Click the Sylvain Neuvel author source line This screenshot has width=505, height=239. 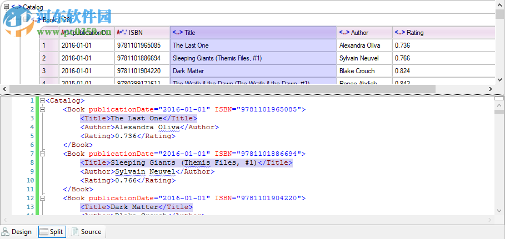coord(147,171)
